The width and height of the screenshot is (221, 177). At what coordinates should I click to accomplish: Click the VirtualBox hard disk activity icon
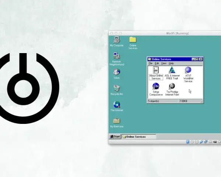tap(187, 142)
